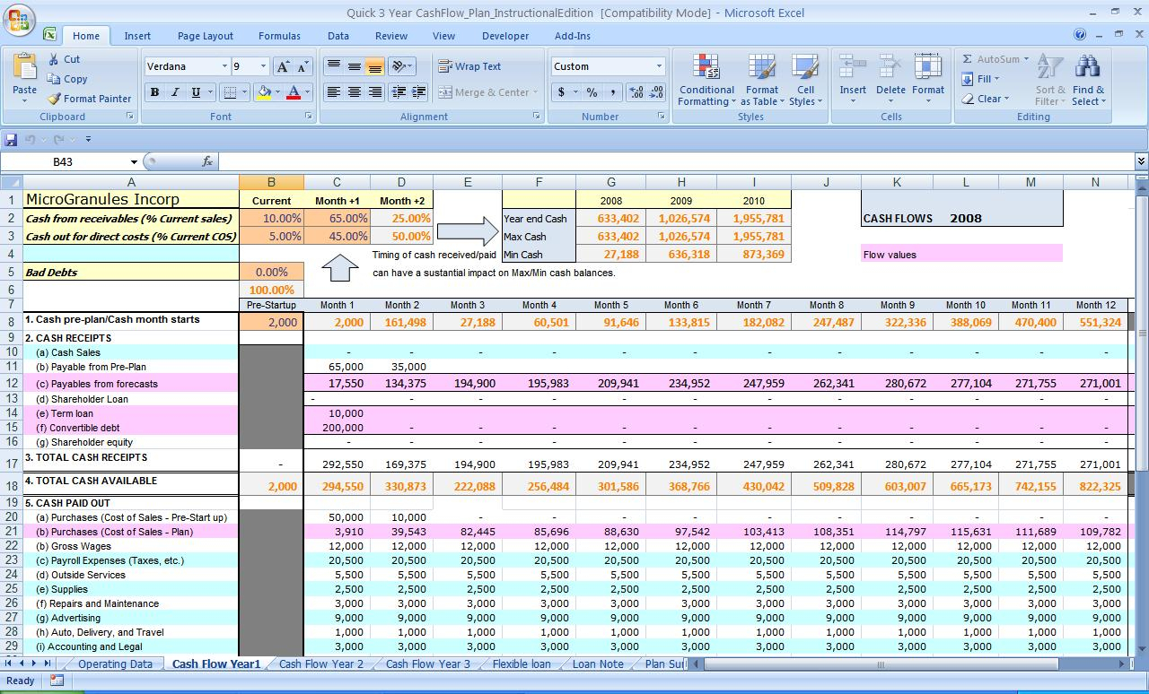Click the Fill Color paint bucket swatch
This screenshot has width=1149, height=694.
263,92
